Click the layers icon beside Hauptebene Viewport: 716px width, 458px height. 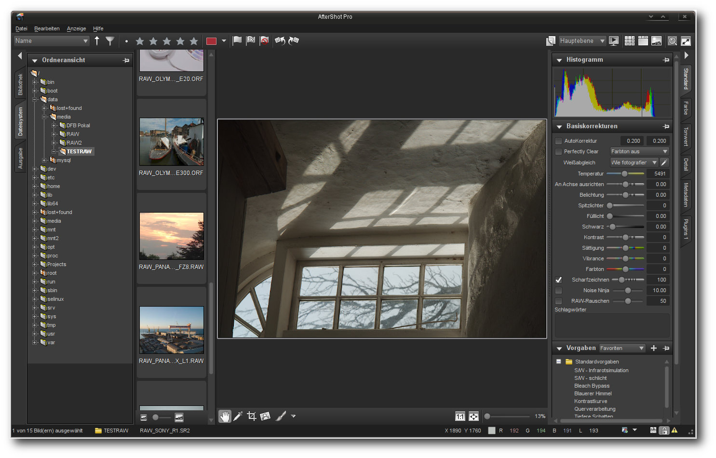(x=551, y=41)
